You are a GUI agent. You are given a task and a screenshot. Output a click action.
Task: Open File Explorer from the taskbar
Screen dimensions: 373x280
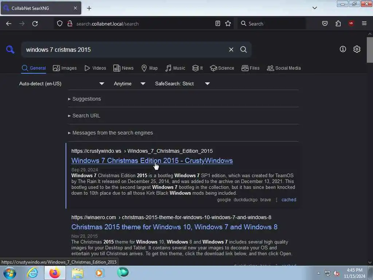(78, 273)
